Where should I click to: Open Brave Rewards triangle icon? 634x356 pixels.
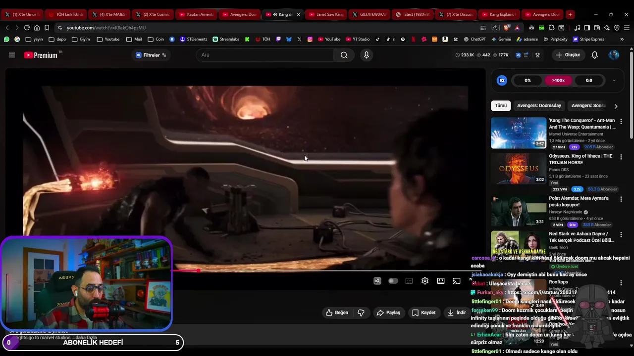point(517,28)
